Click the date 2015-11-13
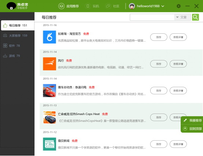The image size is (203, 156). pyautogui.click(x=50, y=105)
